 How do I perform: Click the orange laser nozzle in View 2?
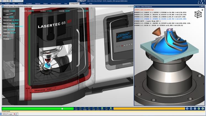156,32
